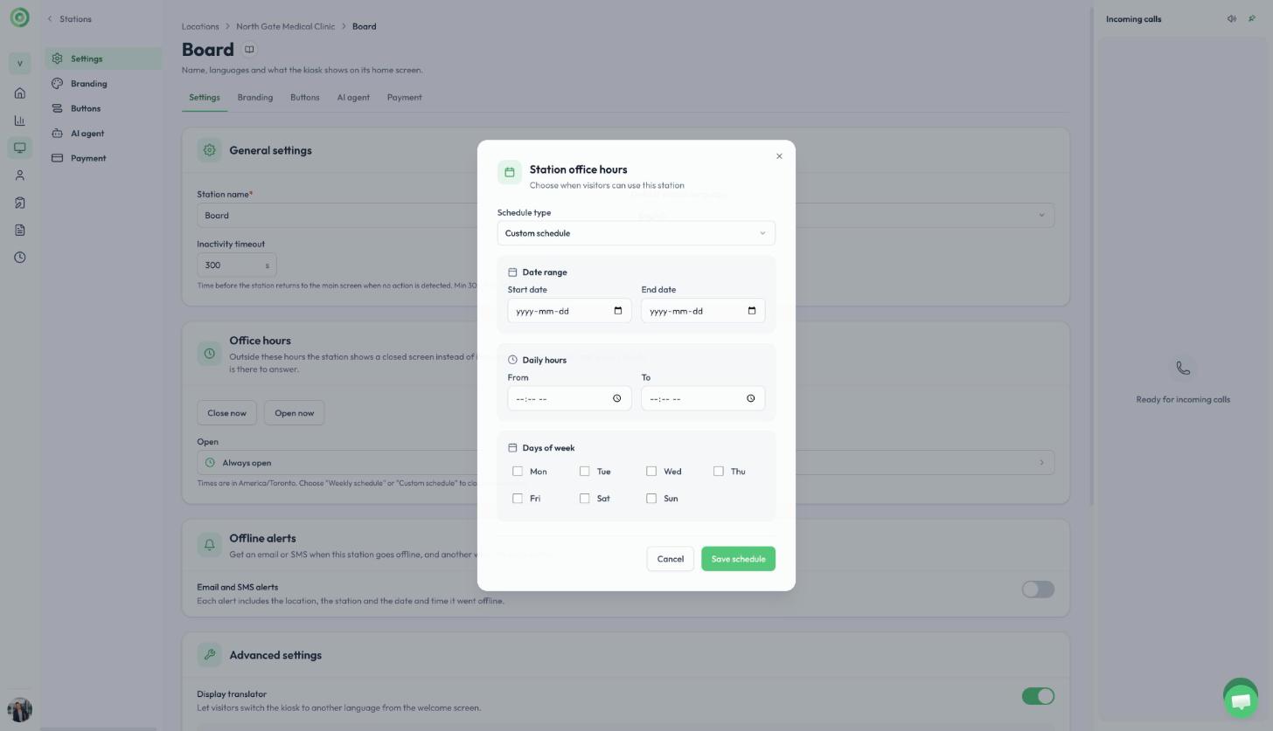Image resolution: width=1273 pixels, height=731 pixels.
Task: Pin the Incoming calls panel
Action: tap(1252, 18)
